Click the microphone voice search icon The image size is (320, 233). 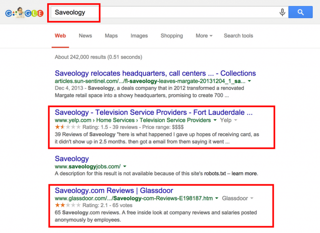click(282, 12)
